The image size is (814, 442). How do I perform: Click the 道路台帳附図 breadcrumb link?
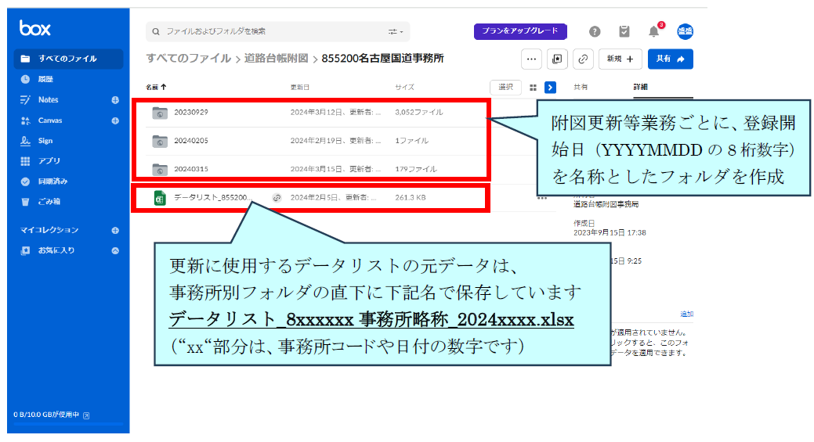276,59
